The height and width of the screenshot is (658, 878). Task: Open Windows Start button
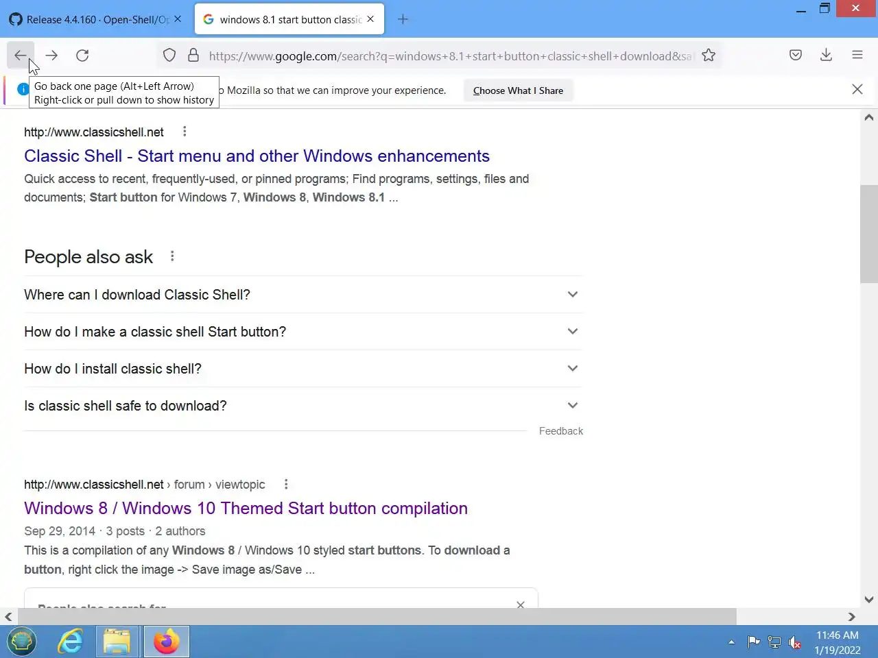(x=22, y=642)
